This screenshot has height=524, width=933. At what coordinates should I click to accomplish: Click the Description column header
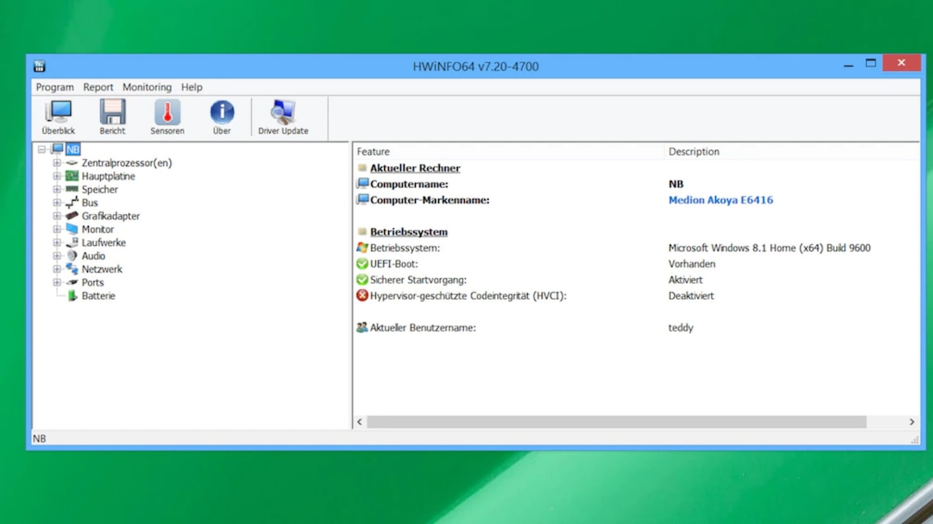[792, 152]
